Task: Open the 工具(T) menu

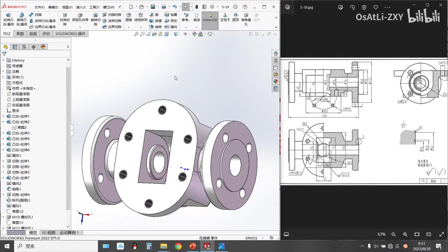Action: pyautogui.click(x=94, y=7)
